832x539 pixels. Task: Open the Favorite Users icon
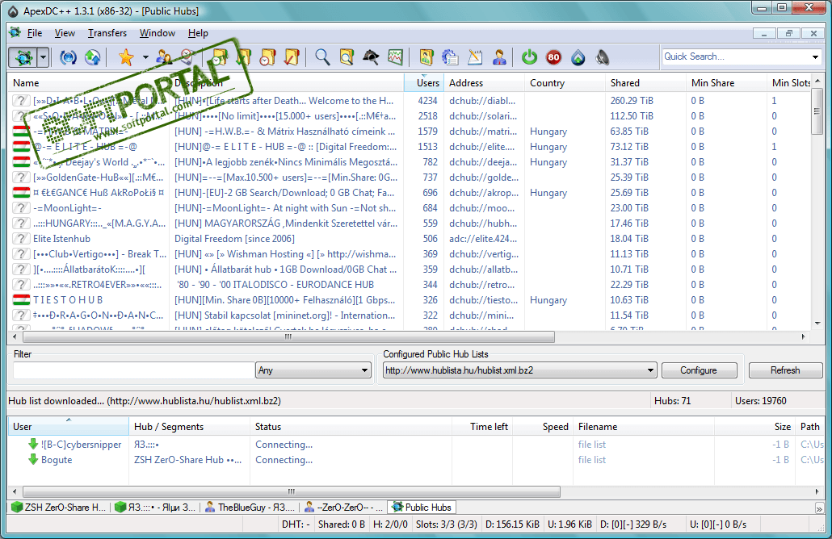[x=163, y=57]
